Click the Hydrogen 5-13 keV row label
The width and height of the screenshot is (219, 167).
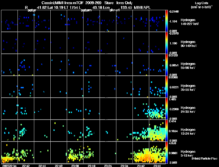point(188,154)
